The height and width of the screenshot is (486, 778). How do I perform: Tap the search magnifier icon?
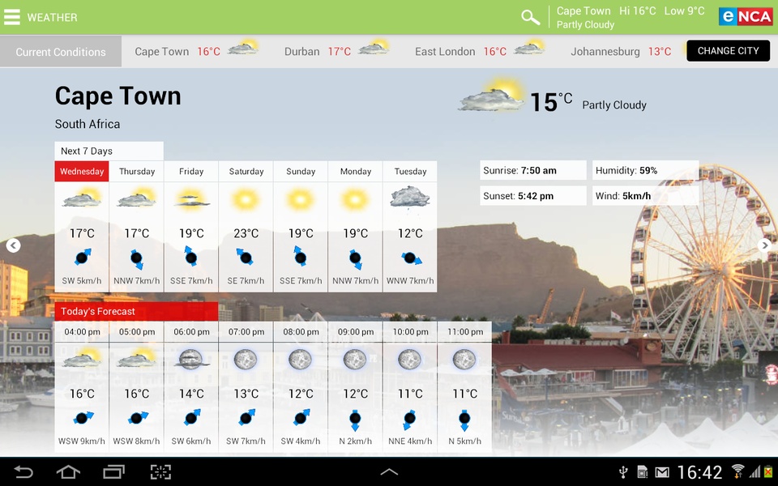[530, 17]
